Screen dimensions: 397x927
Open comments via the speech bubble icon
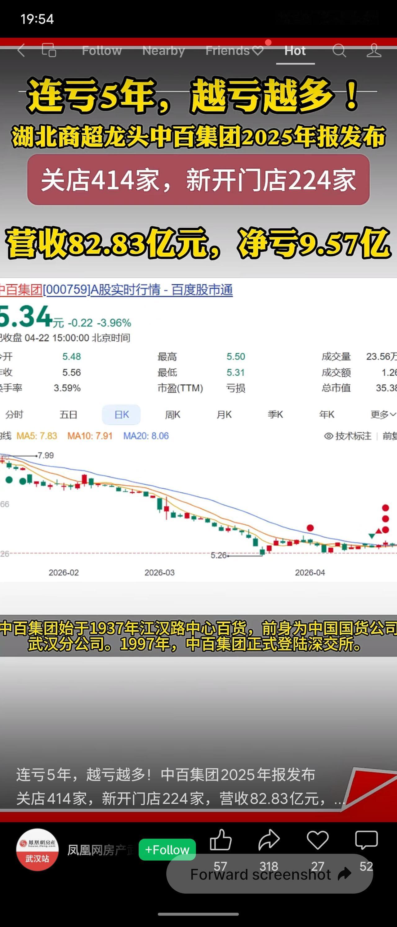(x=366, y=840)
